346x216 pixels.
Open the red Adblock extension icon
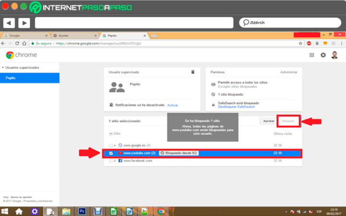point(309,43)
